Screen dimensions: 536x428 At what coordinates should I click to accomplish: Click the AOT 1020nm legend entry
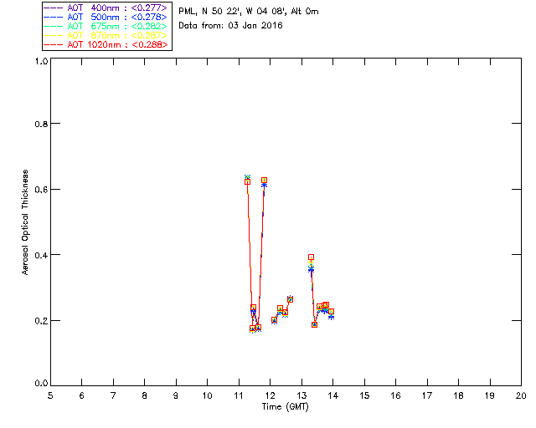pos(106,44)
